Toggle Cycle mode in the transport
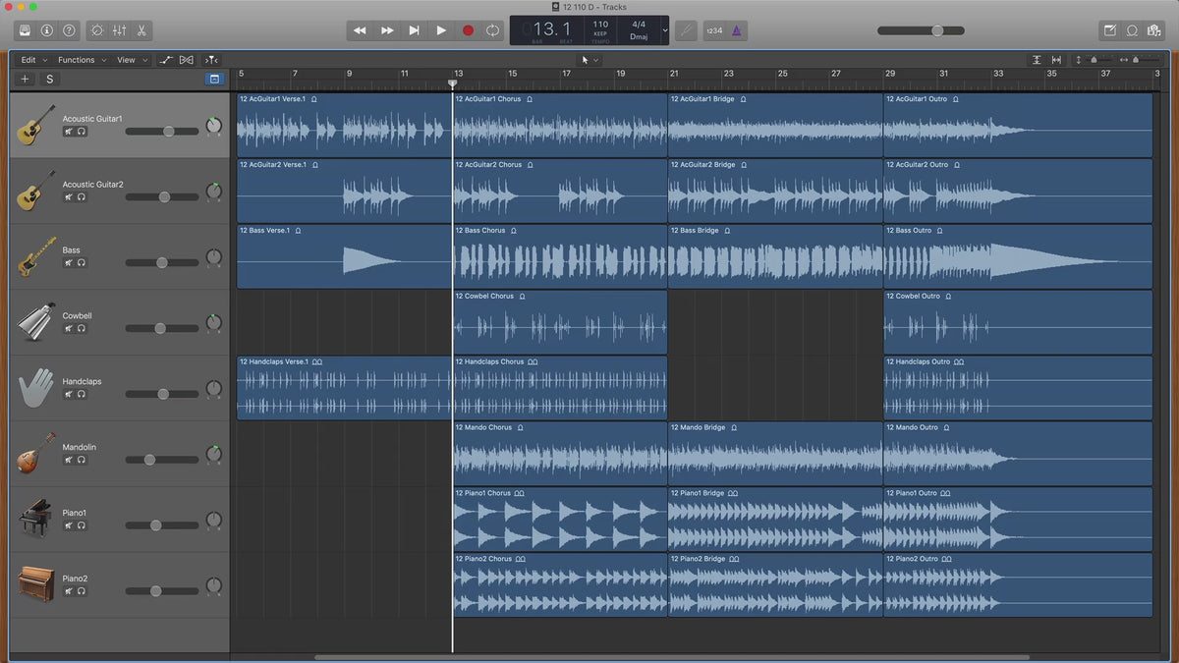 click(x=493, y=30)
